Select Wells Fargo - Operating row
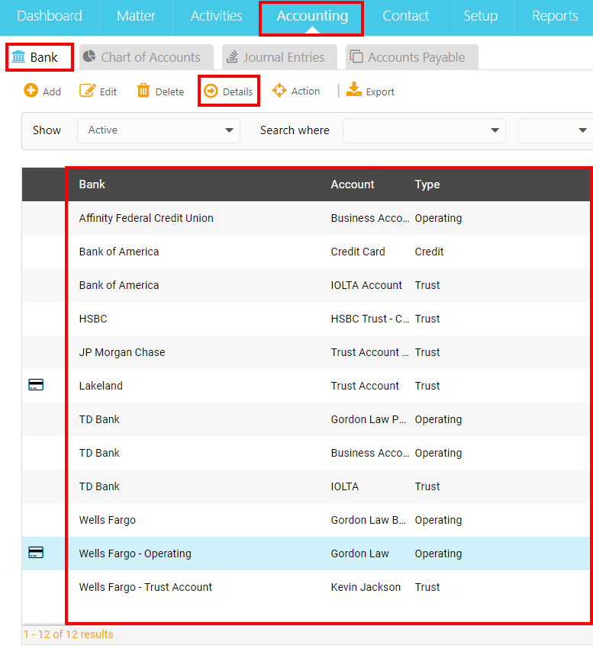 (x=306, y=553)
